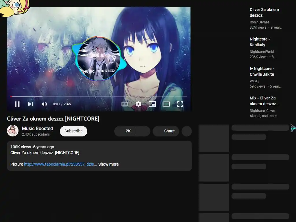Open Music Boosted channel avatar

tap(13, 131)
